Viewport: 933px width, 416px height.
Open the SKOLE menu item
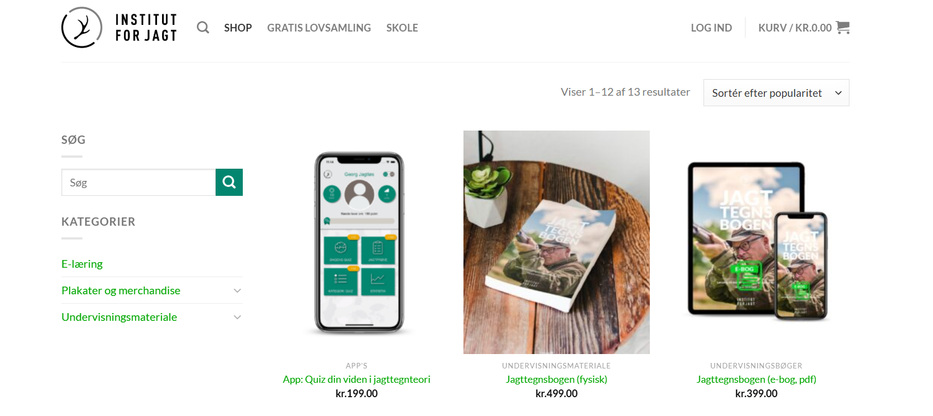[x=402, y=28]
